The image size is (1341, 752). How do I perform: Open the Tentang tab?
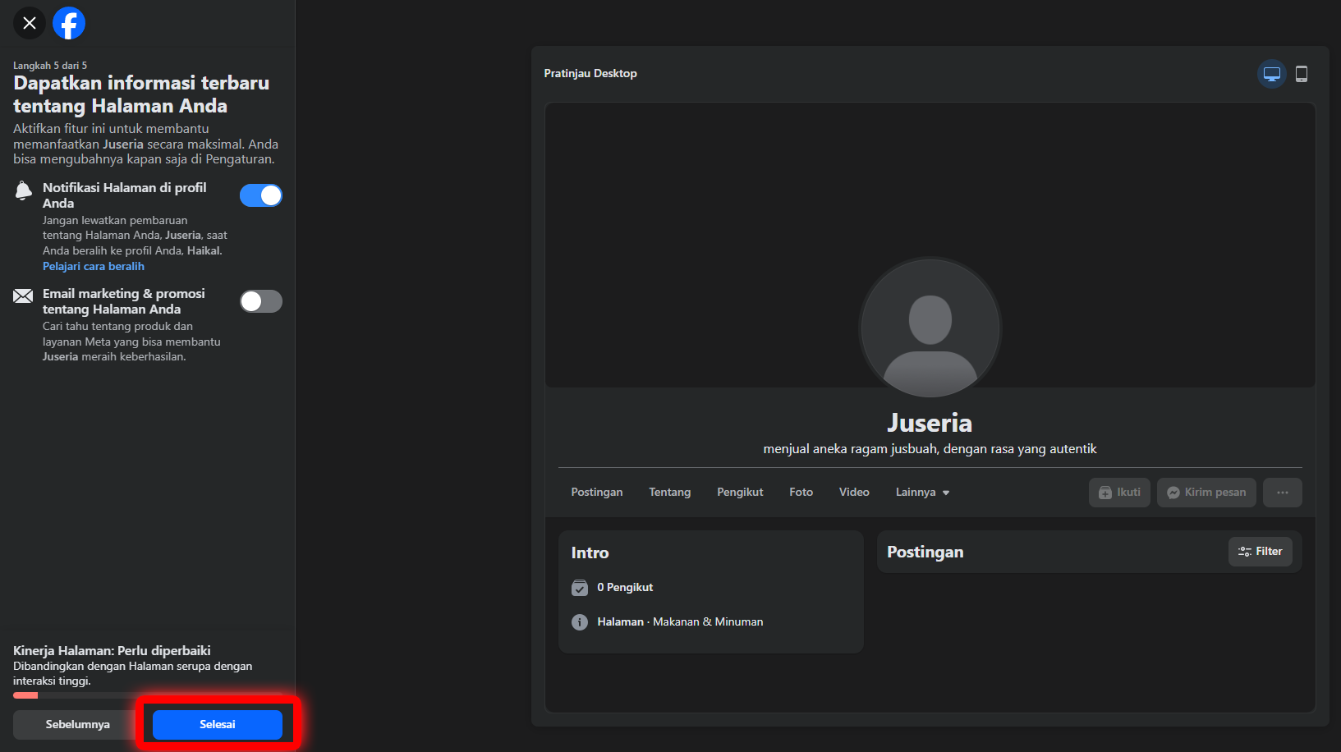(669, 493)
